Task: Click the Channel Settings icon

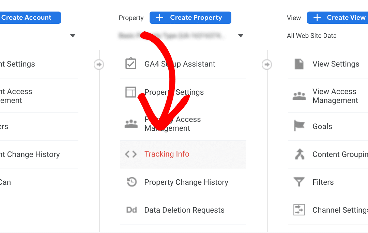Action: point(299,210)
